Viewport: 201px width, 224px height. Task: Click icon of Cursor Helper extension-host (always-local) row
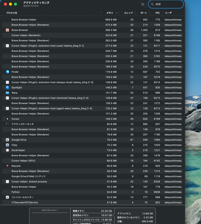click(7, 82)
